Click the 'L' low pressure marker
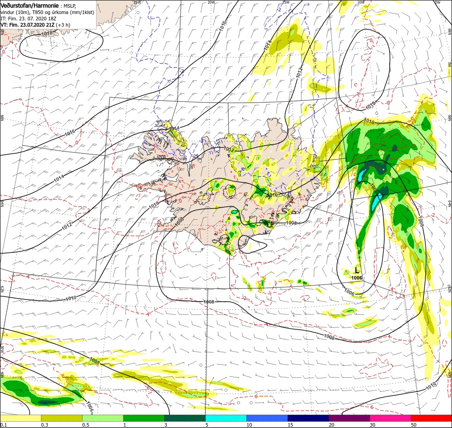The width and height of the screenshot is (452, 428). [x=357, y=271]
